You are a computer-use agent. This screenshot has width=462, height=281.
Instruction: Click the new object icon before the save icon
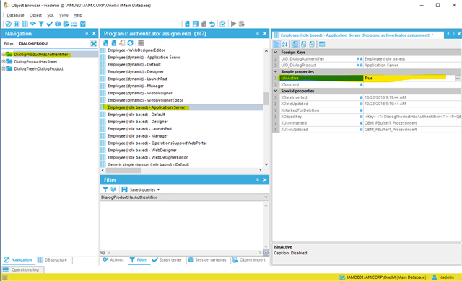pyautogui.click(x=187, y=24)
